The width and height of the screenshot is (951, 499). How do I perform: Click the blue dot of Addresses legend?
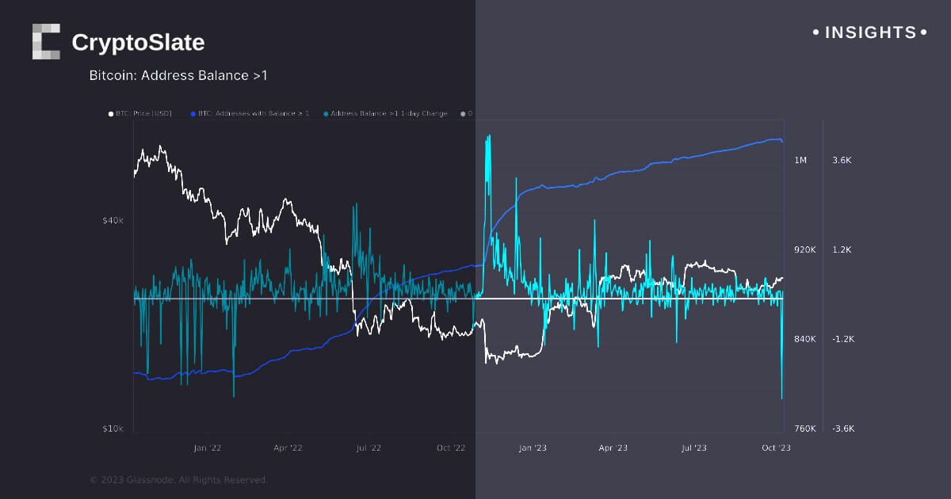coord(193,114)
